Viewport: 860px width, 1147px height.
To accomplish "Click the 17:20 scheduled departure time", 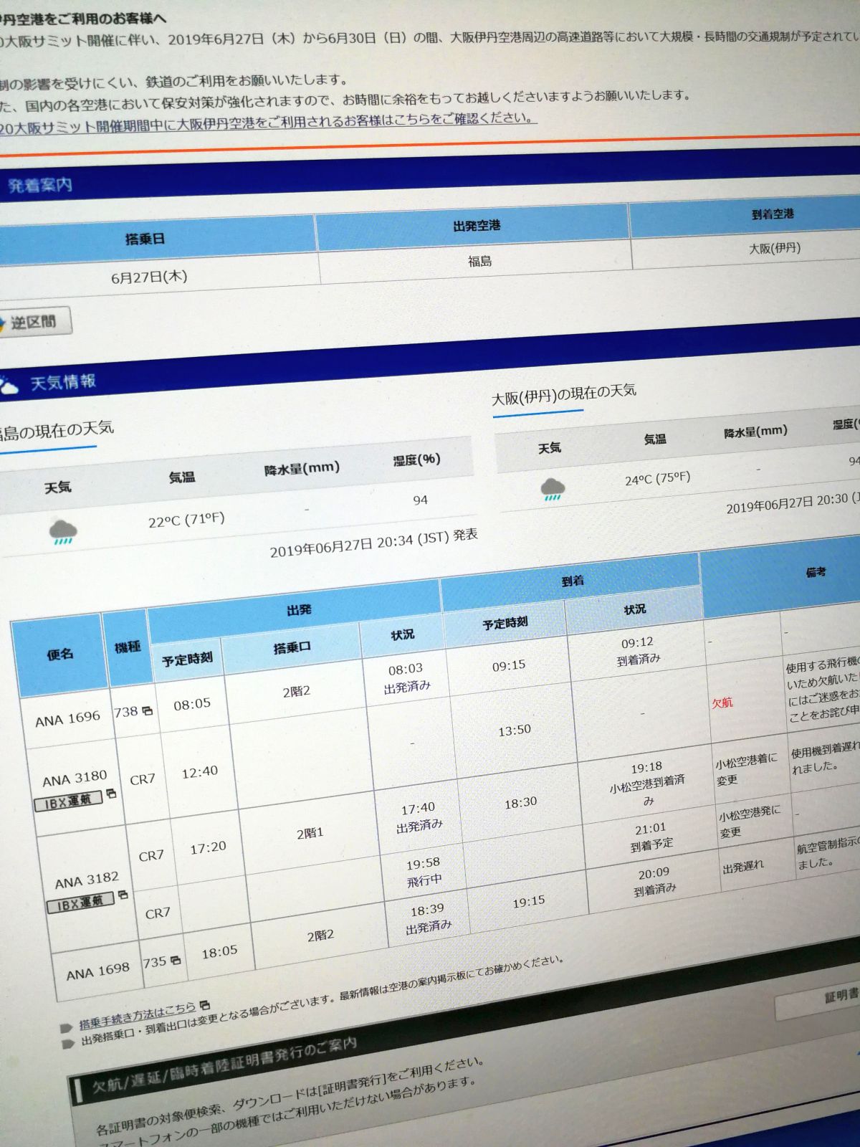I will pos(208,848).
